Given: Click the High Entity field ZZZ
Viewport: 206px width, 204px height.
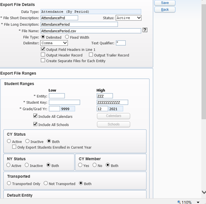Looking at the screenshot, I should coord(105,96).
